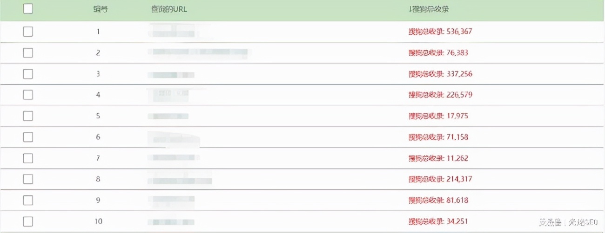This screenshot has width=605, height=233.
Task: Check the box for row 1
Action: pyautogui.click(x=28, y=32)
